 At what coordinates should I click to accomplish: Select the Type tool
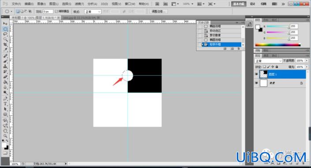pos(5,104)
